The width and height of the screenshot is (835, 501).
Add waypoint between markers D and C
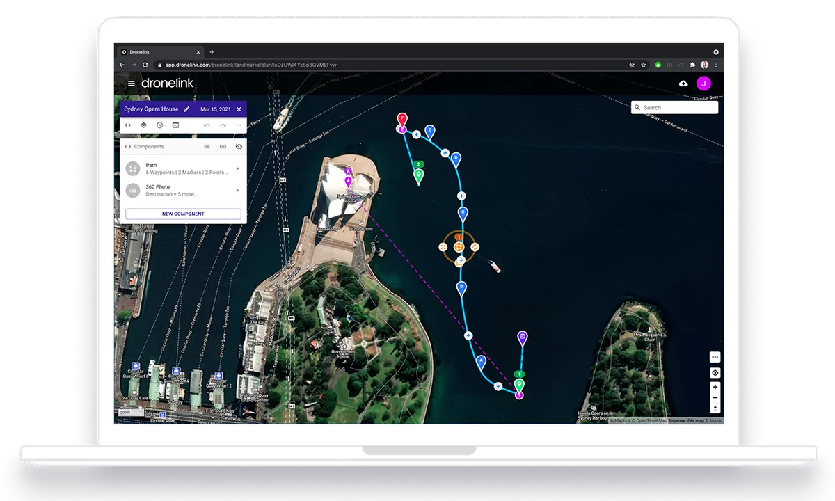tap(461, 196)
